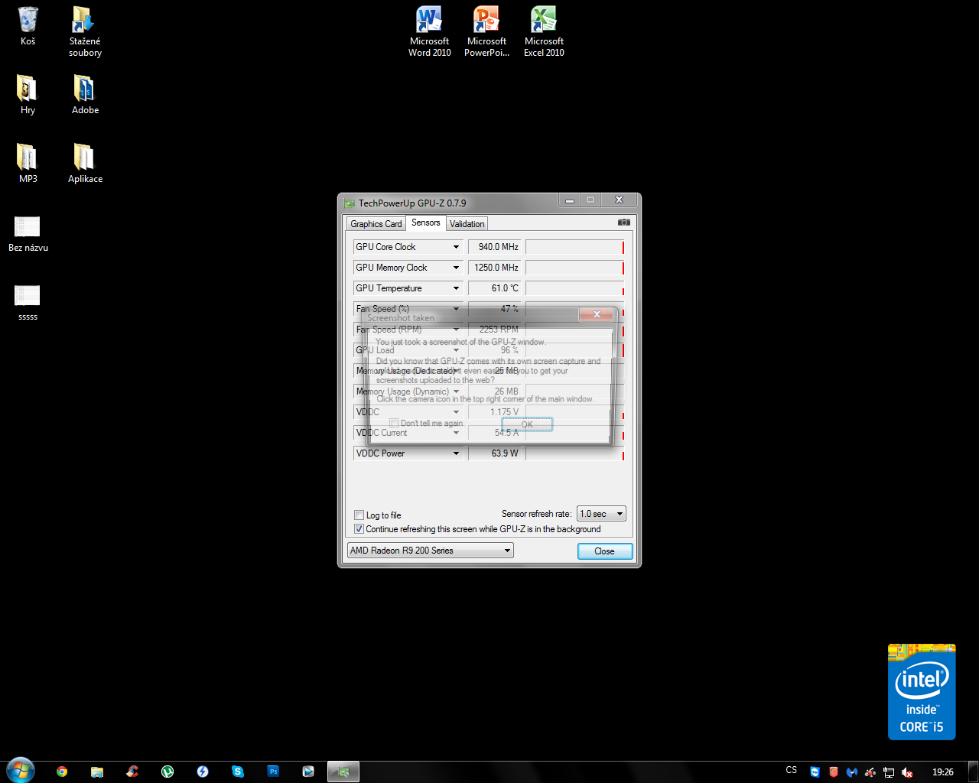Expand the GPU Temperature sensor dropdown

pyautogui.click(x=457, y=288)
